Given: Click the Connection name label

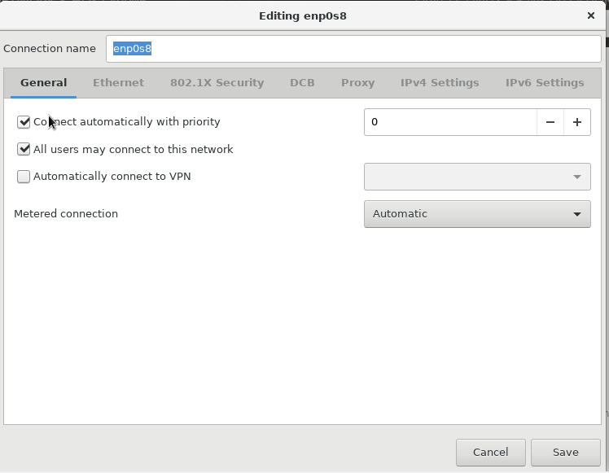Looking at the screenshot, I should tap(50, 49).
